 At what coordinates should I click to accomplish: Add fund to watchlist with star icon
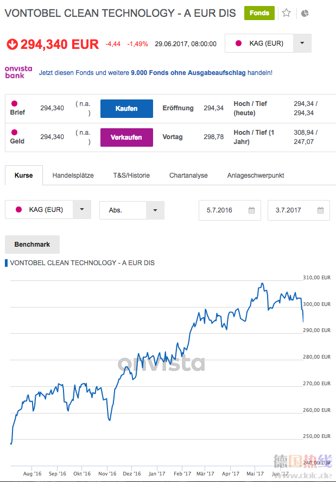pos(286,13)
